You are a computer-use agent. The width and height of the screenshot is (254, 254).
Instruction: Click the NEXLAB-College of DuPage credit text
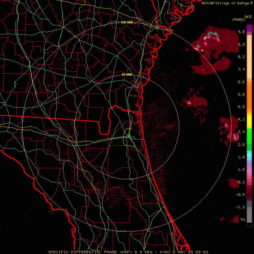225,3
